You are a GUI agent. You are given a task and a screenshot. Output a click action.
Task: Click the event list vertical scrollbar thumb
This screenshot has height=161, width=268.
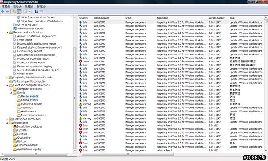click(266, 21)
